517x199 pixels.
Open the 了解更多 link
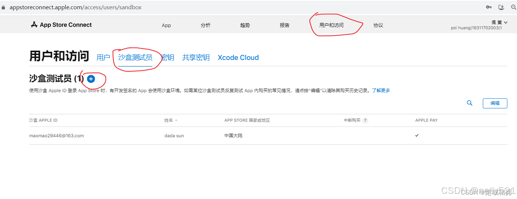pyautogui.click(x=381, y=90)
